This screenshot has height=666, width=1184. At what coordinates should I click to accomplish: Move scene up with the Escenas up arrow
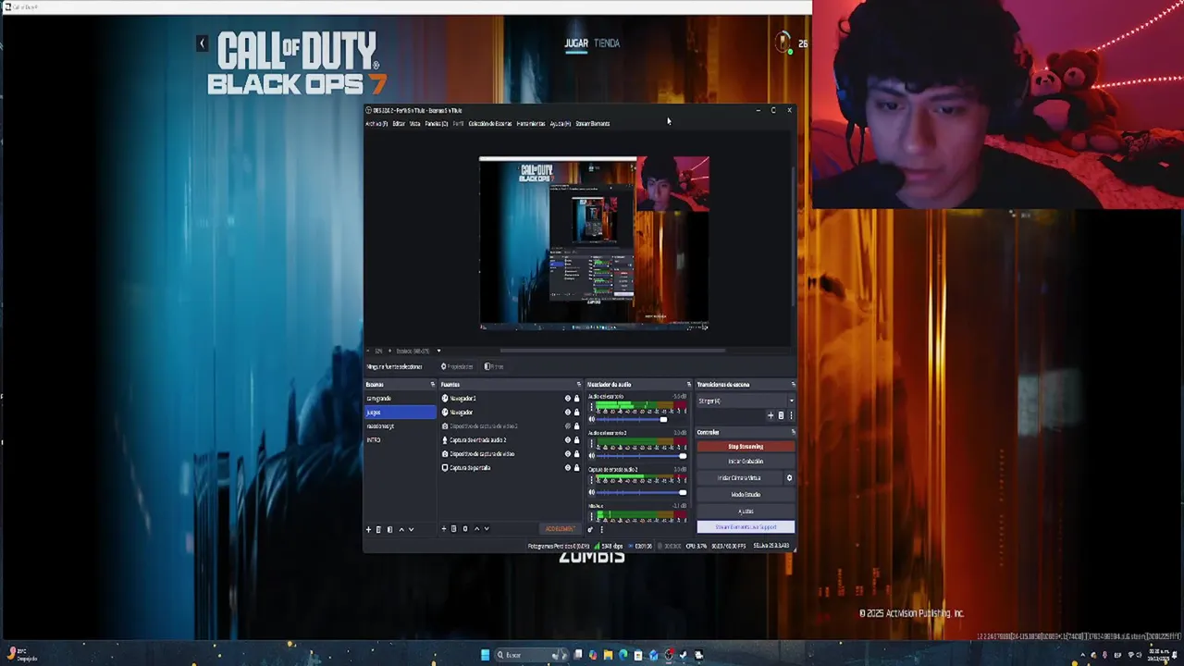pos(401,529)
